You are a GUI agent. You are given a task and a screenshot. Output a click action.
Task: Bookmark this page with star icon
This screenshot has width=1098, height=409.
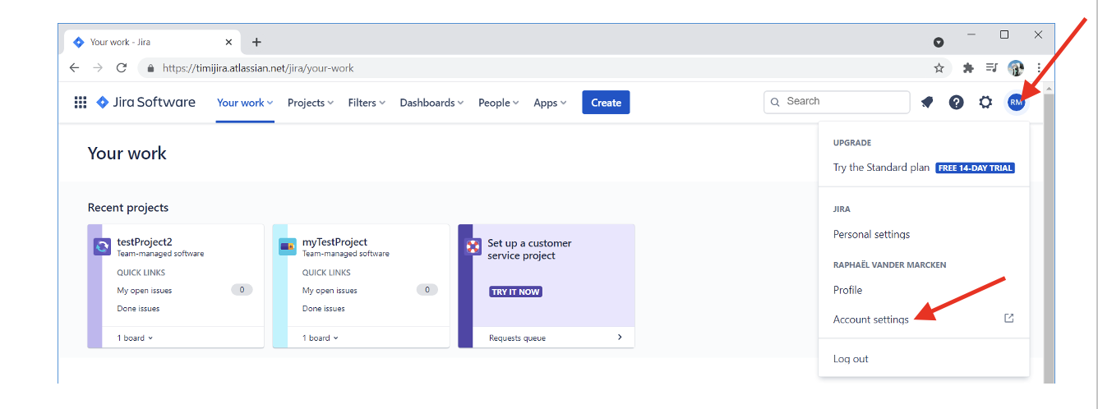939,68
